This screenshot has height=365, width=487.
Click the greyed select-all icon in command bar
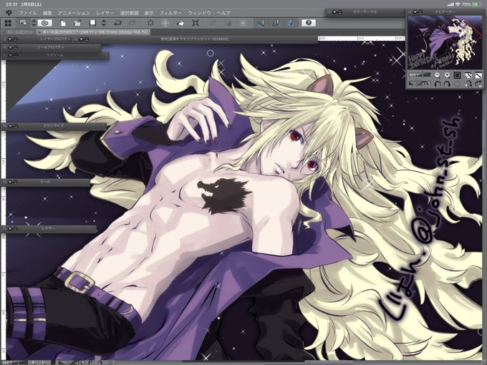(x=213, y=23)
